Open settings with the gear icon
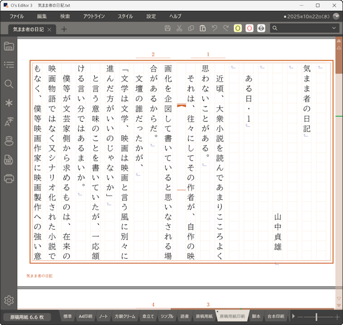 [9, 300]
